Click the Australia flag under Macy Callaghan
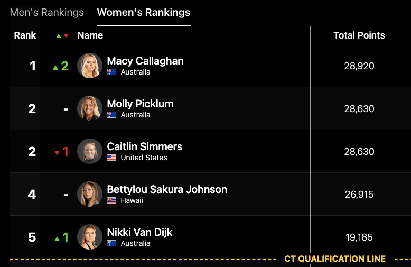The image size is (411, 267). click(x=111, y=72)
